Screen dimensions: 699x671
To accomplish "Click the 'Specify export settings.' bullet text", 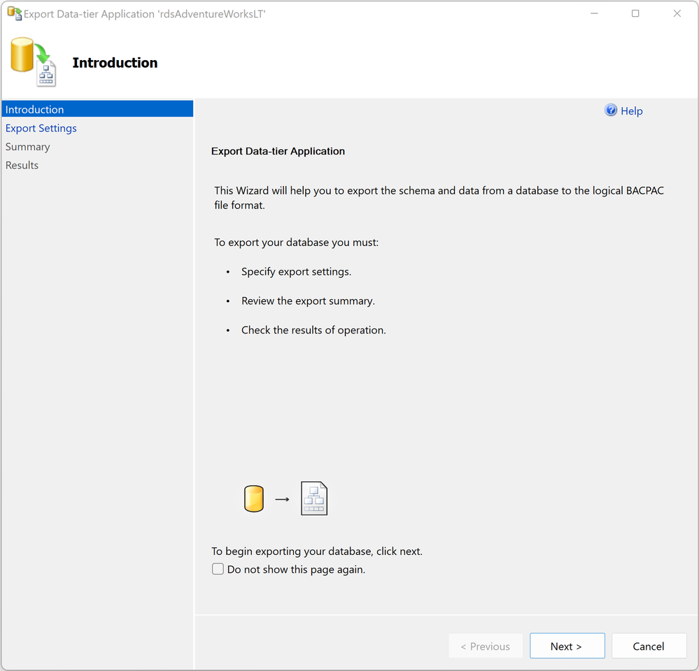I will (296, 272).
